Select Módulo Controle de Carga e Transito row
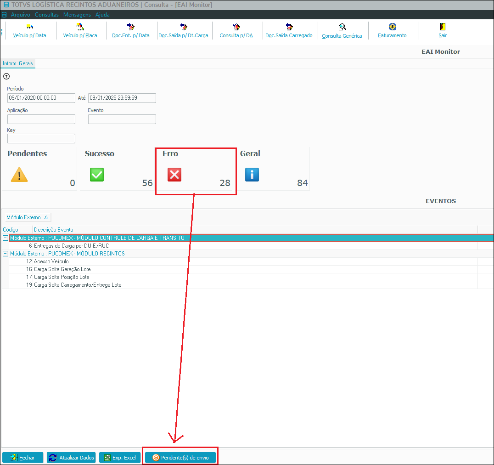494x465 pixels. pyautogui.click(x=251, y=238)
